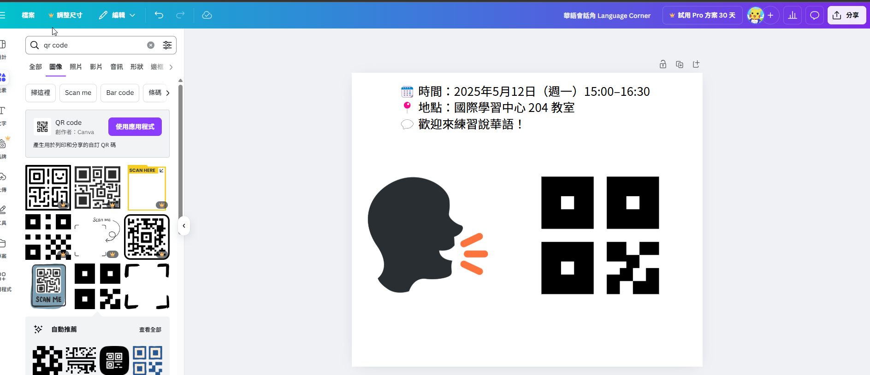Viewport: 870px width, 375px height.
Task: Add a new page icon
Action: click(x=696, y=64)
